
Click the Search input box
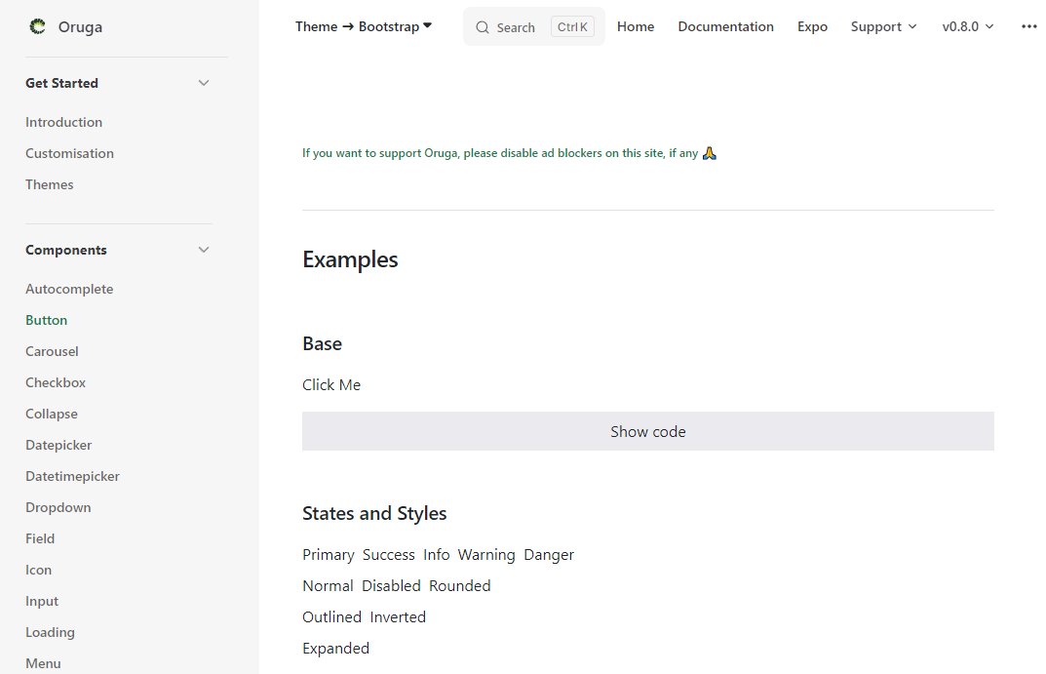point(533,26)
